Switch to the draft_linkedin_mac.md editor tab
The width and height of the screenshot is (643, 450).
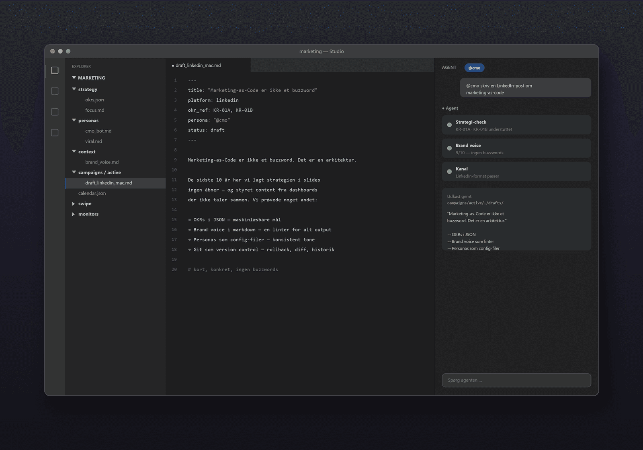pos(208,65)
